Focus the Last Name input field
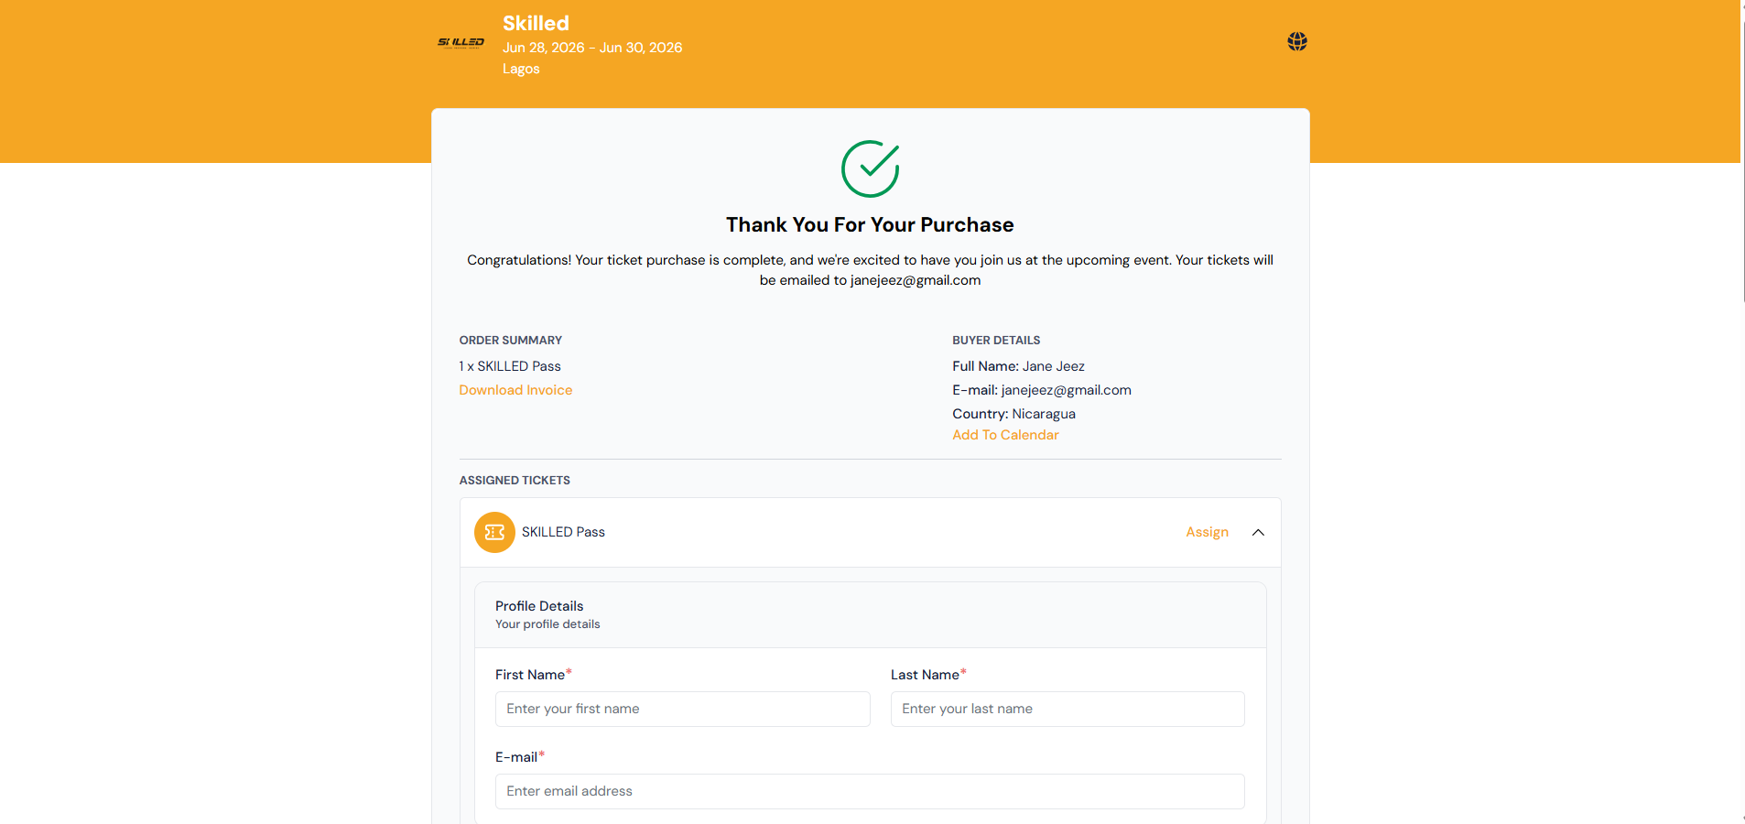 pyautogui.click(x=1068, y=709)
